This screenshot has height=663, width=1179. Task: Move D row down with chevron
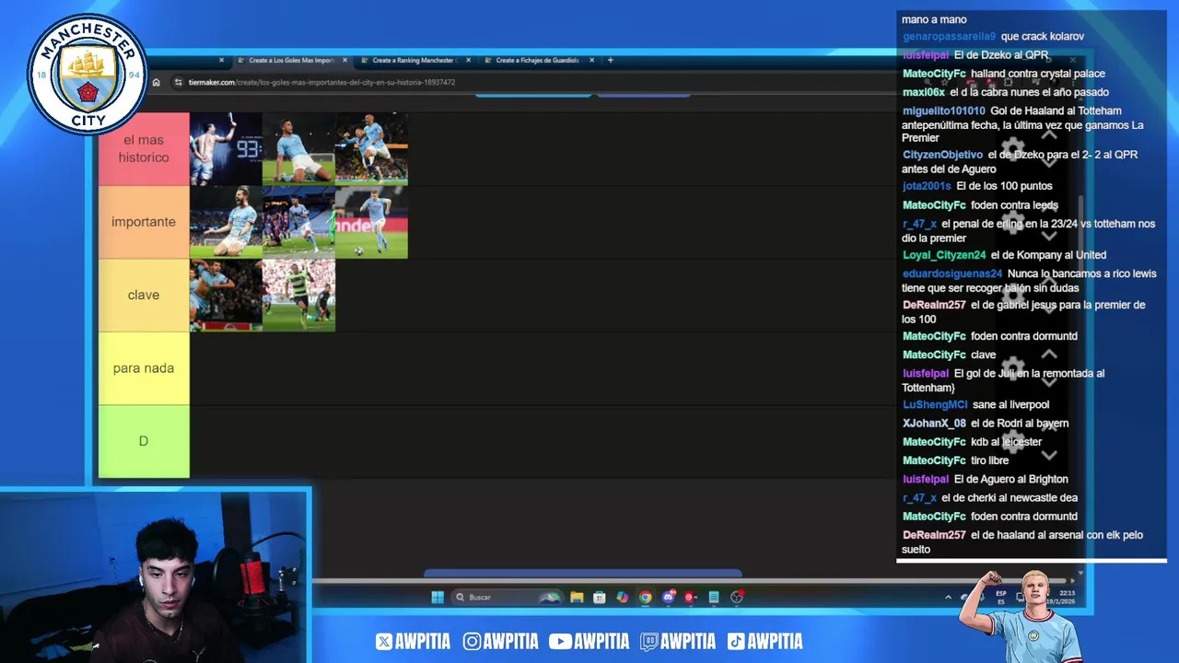tap(1049, 455)
